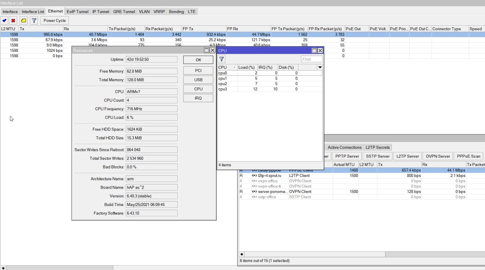Select the Ethernet row with 995.8 kbps Tx

[242, 34]
